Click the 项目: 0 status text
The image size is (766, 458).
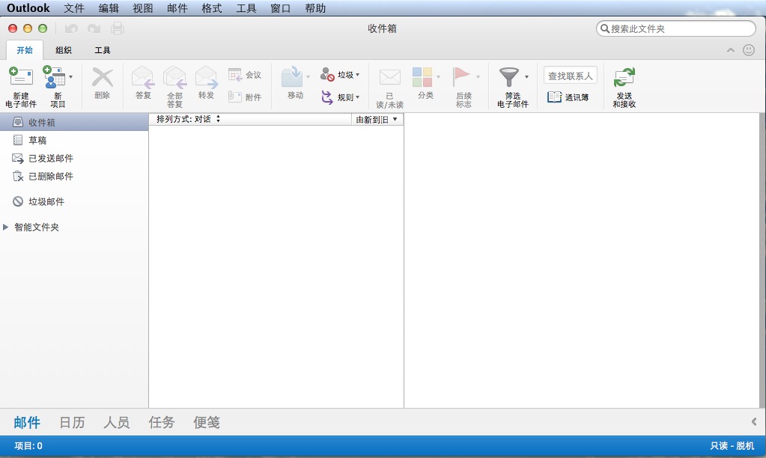[x=28, y=446]
